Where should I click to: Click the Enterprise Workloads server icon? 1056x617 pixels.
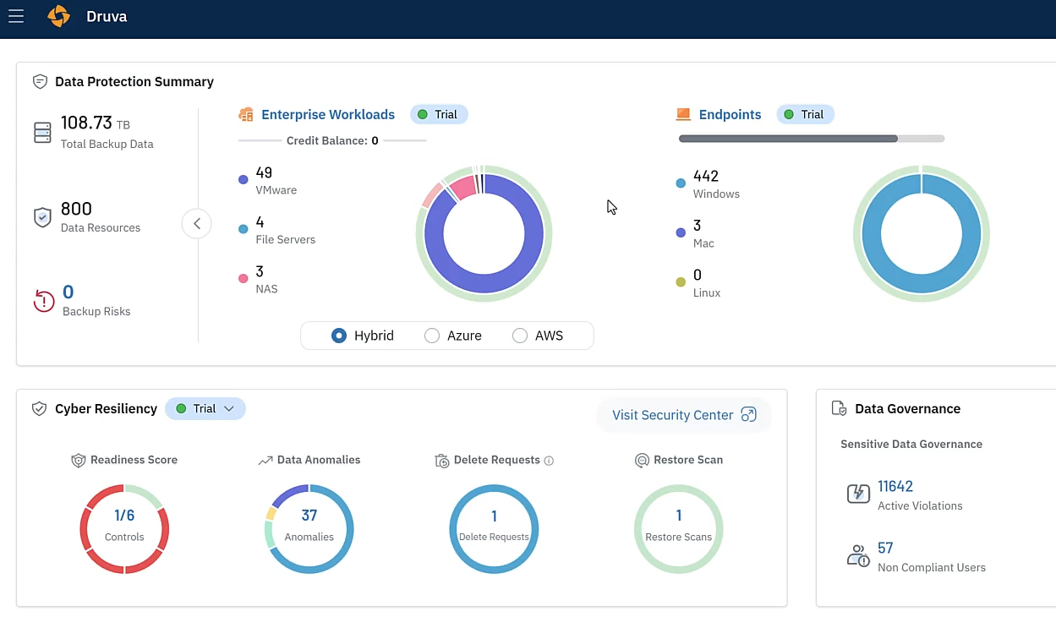coord(245,114)
